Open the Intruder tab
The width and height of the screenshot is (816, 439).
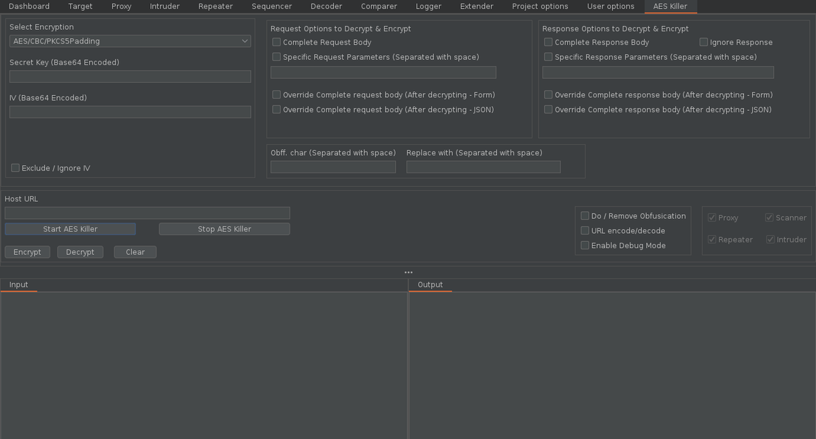(x=165, y=6)
